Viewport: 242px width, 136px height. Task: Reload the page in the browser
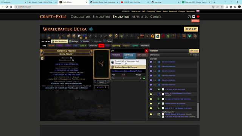pos(7,7)
